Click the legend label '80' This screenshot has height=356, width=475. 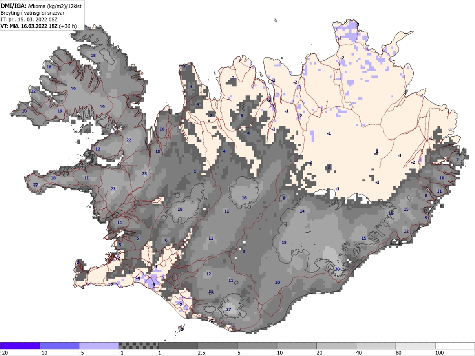click(399, 353)
